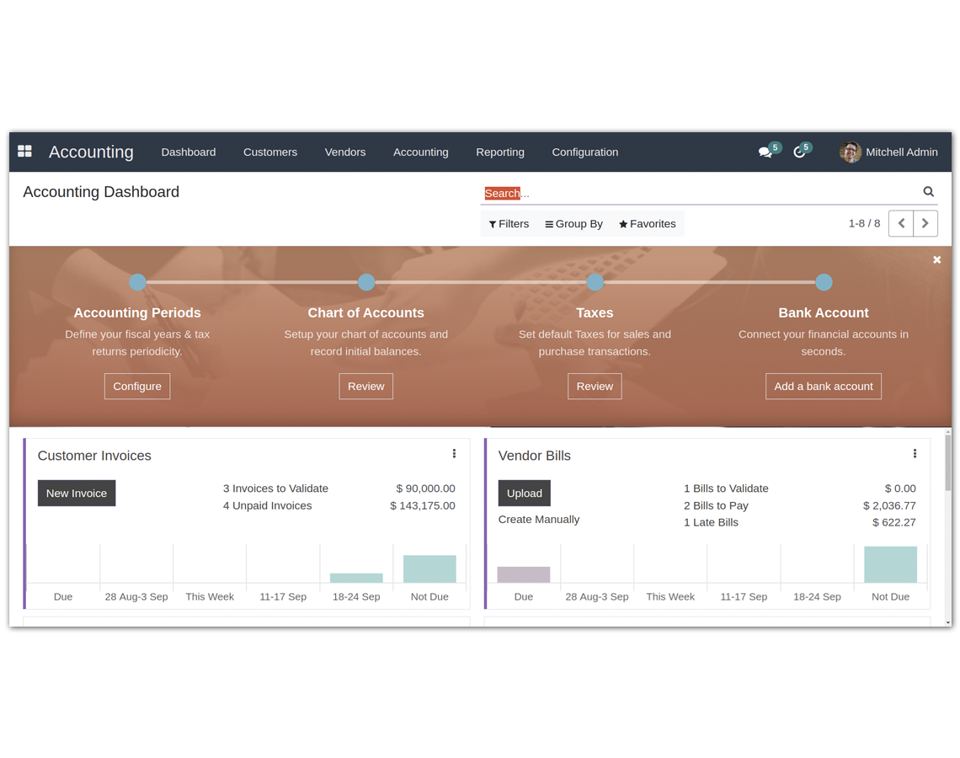Screen dimensions: 960x758
Task: Expand the Group By dropdown
Action: coord(573,224)
